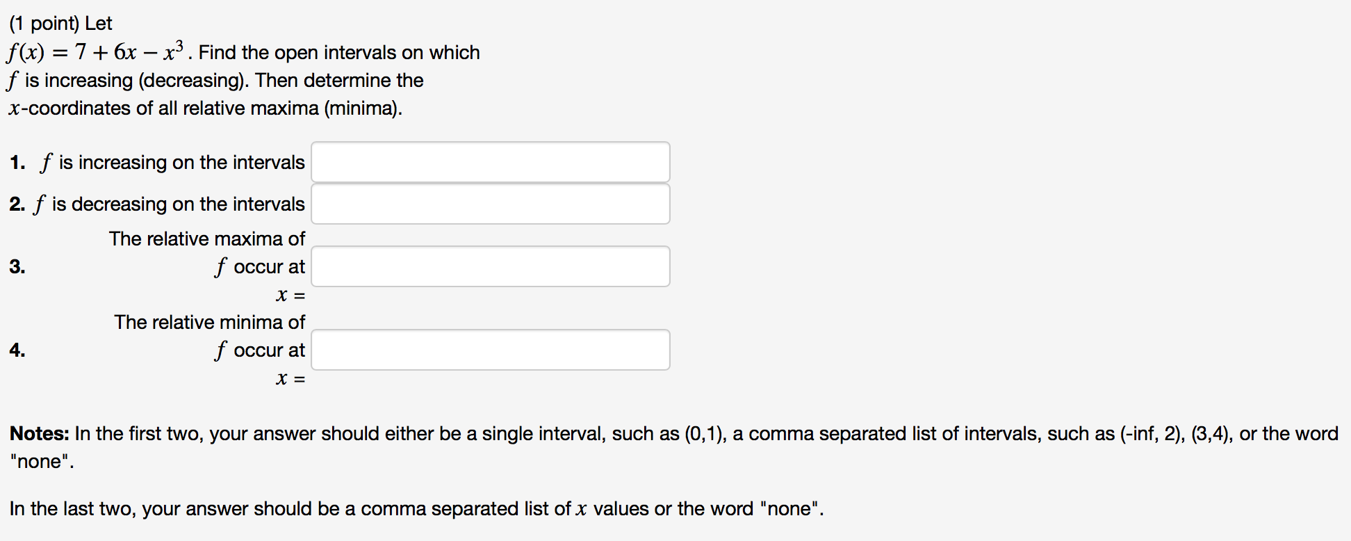Click the increasing intervals input field
Screen dimensions: 1351x541
[x=490, y=161]
